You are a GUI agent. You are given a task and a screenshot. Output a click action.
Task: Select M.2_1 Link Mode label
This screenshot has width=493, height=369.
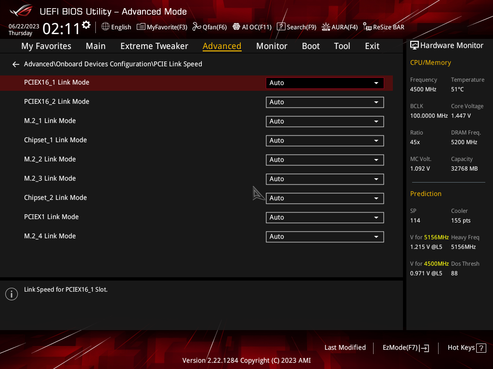(x=50, y=121)
